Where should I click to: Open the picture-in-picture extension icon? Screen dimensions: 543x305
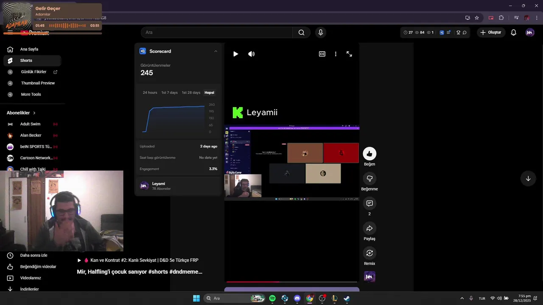tap(491, 18)
